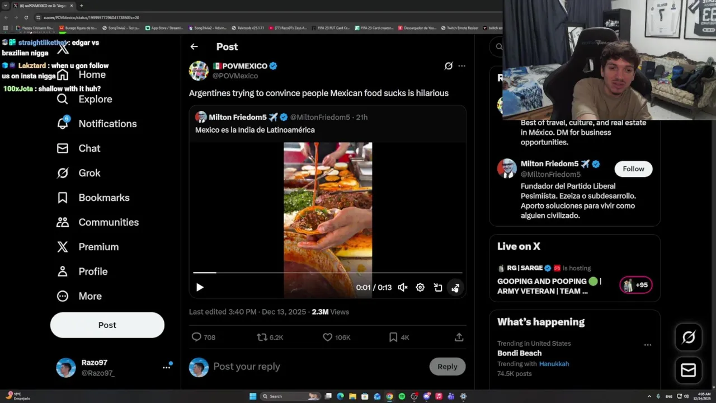Screen dimensions: 716x403
Task: Open the Hanukkah trending link
Action: click(554, 364)
